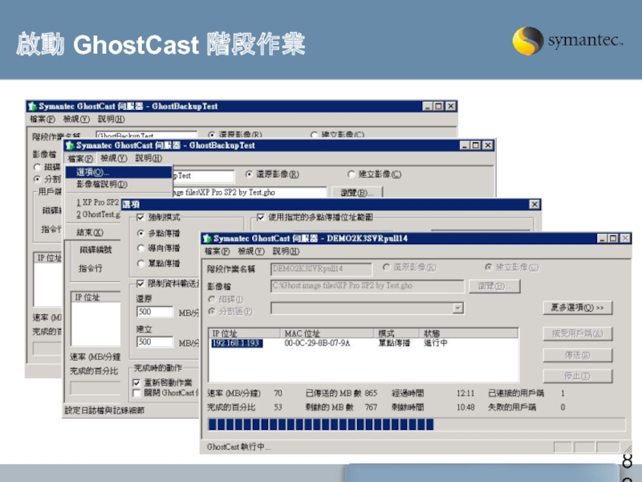Click the MAC 位址 column header
The height and width of the screenshot is (482, 642).
point(327,333)
